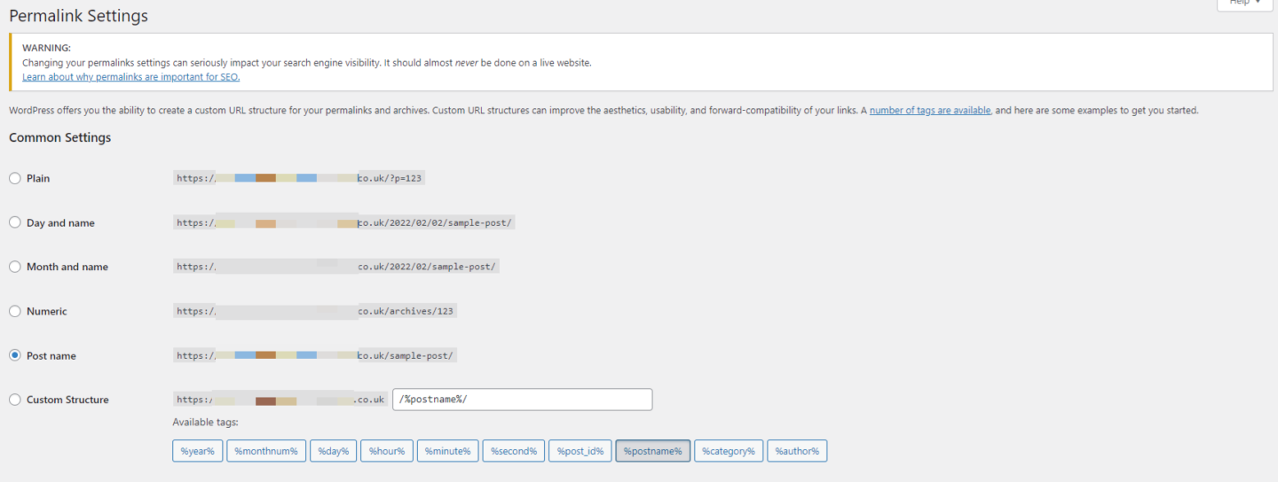
Task: Add the %post_id% tag
Action: [580, 451]
